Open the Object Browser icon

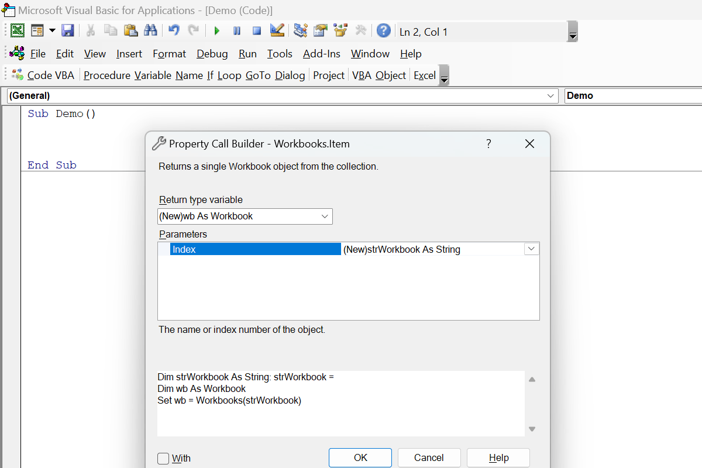point(340,31)
